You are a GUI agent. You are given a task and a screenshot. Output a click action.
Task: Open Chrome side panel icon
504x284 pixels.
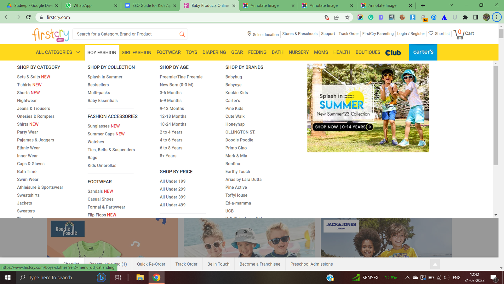(x=476, y=17)
